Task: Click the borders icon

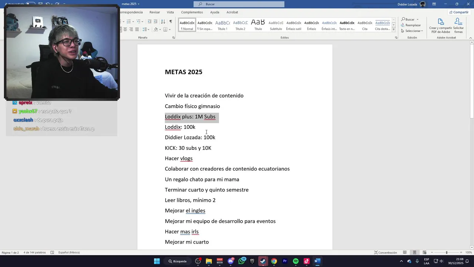Action: [x=165, y=29]
